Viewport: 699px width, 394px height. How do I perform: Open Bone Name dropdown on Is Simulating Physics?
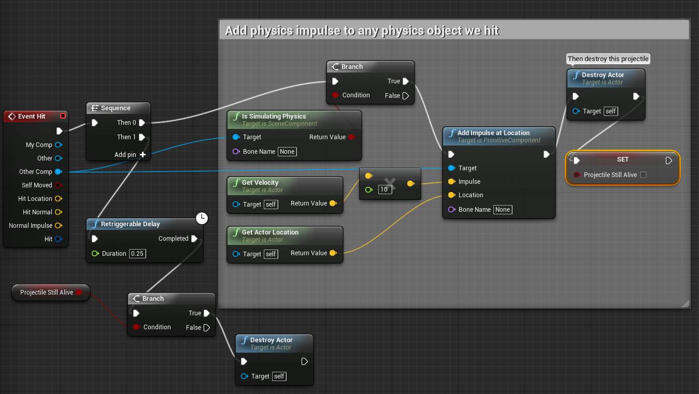click(287, 151)
